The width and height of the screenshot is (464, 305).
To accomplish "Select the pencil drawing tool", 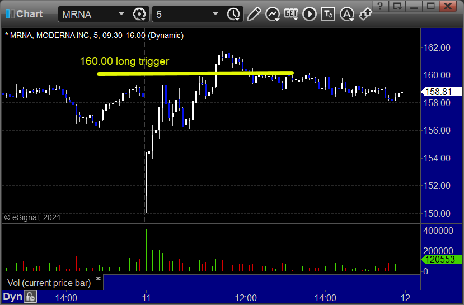I will [x=254, y=14].
